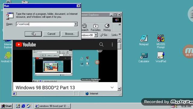Launch Internet Explorer from quick launch
The width and height of the screenshot is (193, 109).
click(x=23, y=106)
